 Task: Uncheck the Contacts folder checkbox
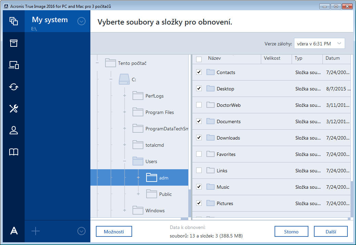(x=199, y=72)
